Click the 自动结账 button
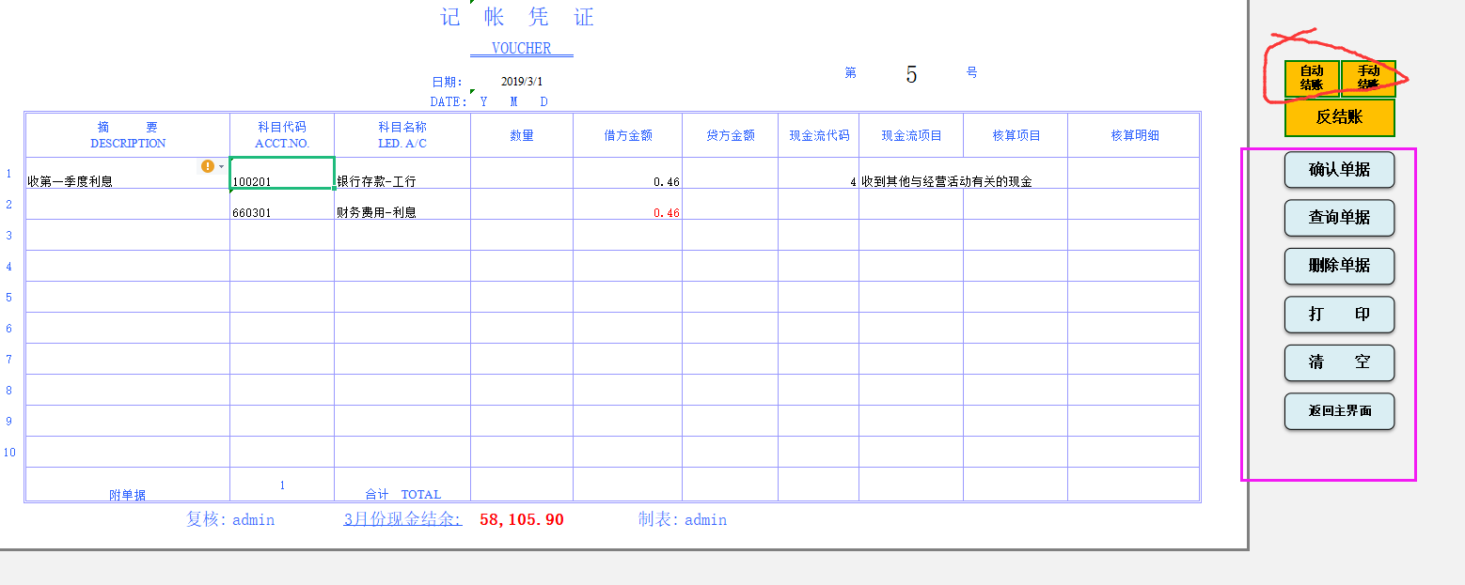This screenshot has width=1465, height=585. [1312, 77]
